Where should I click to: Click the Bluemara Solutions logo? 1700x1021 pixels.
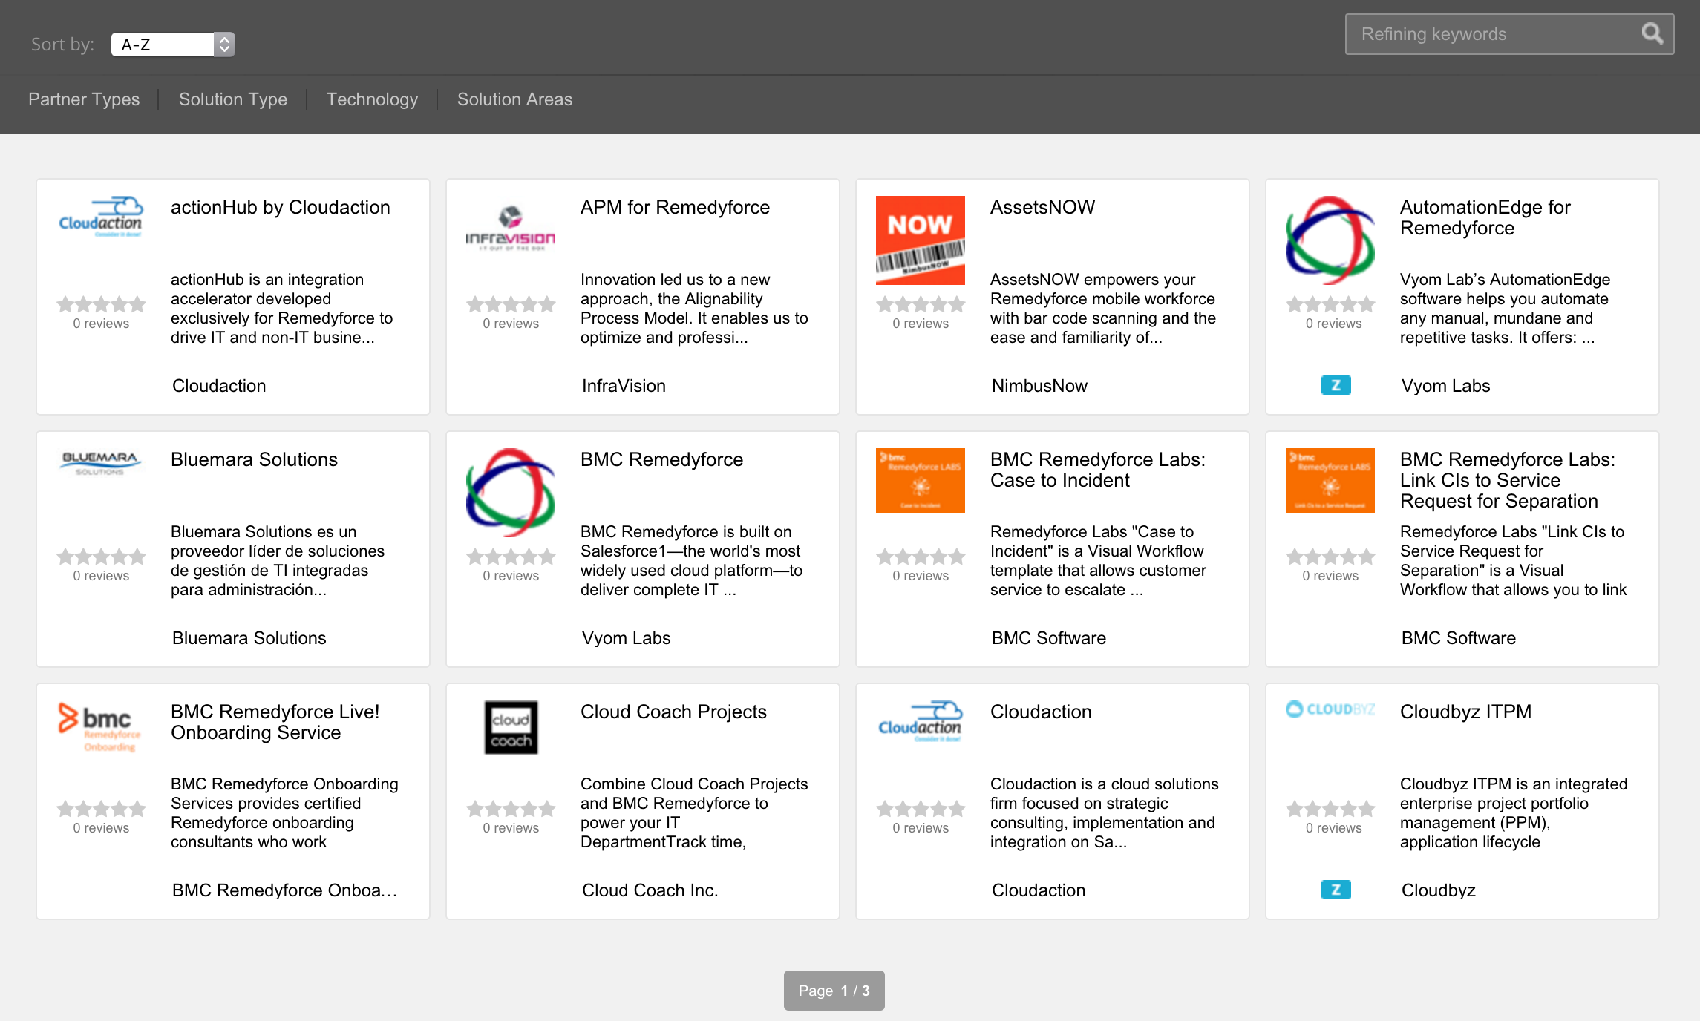[x=100, y=462]
